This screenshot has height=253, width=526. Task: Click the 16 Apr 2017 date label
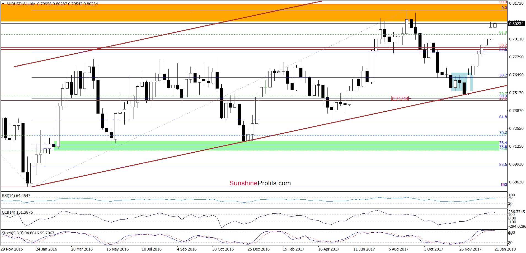tap(329, 249)
